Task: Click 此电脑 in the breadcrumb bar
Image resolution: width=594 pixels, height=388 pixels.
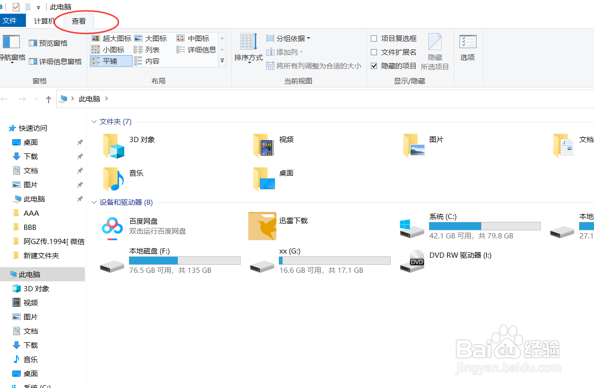Action: (88, 99)
